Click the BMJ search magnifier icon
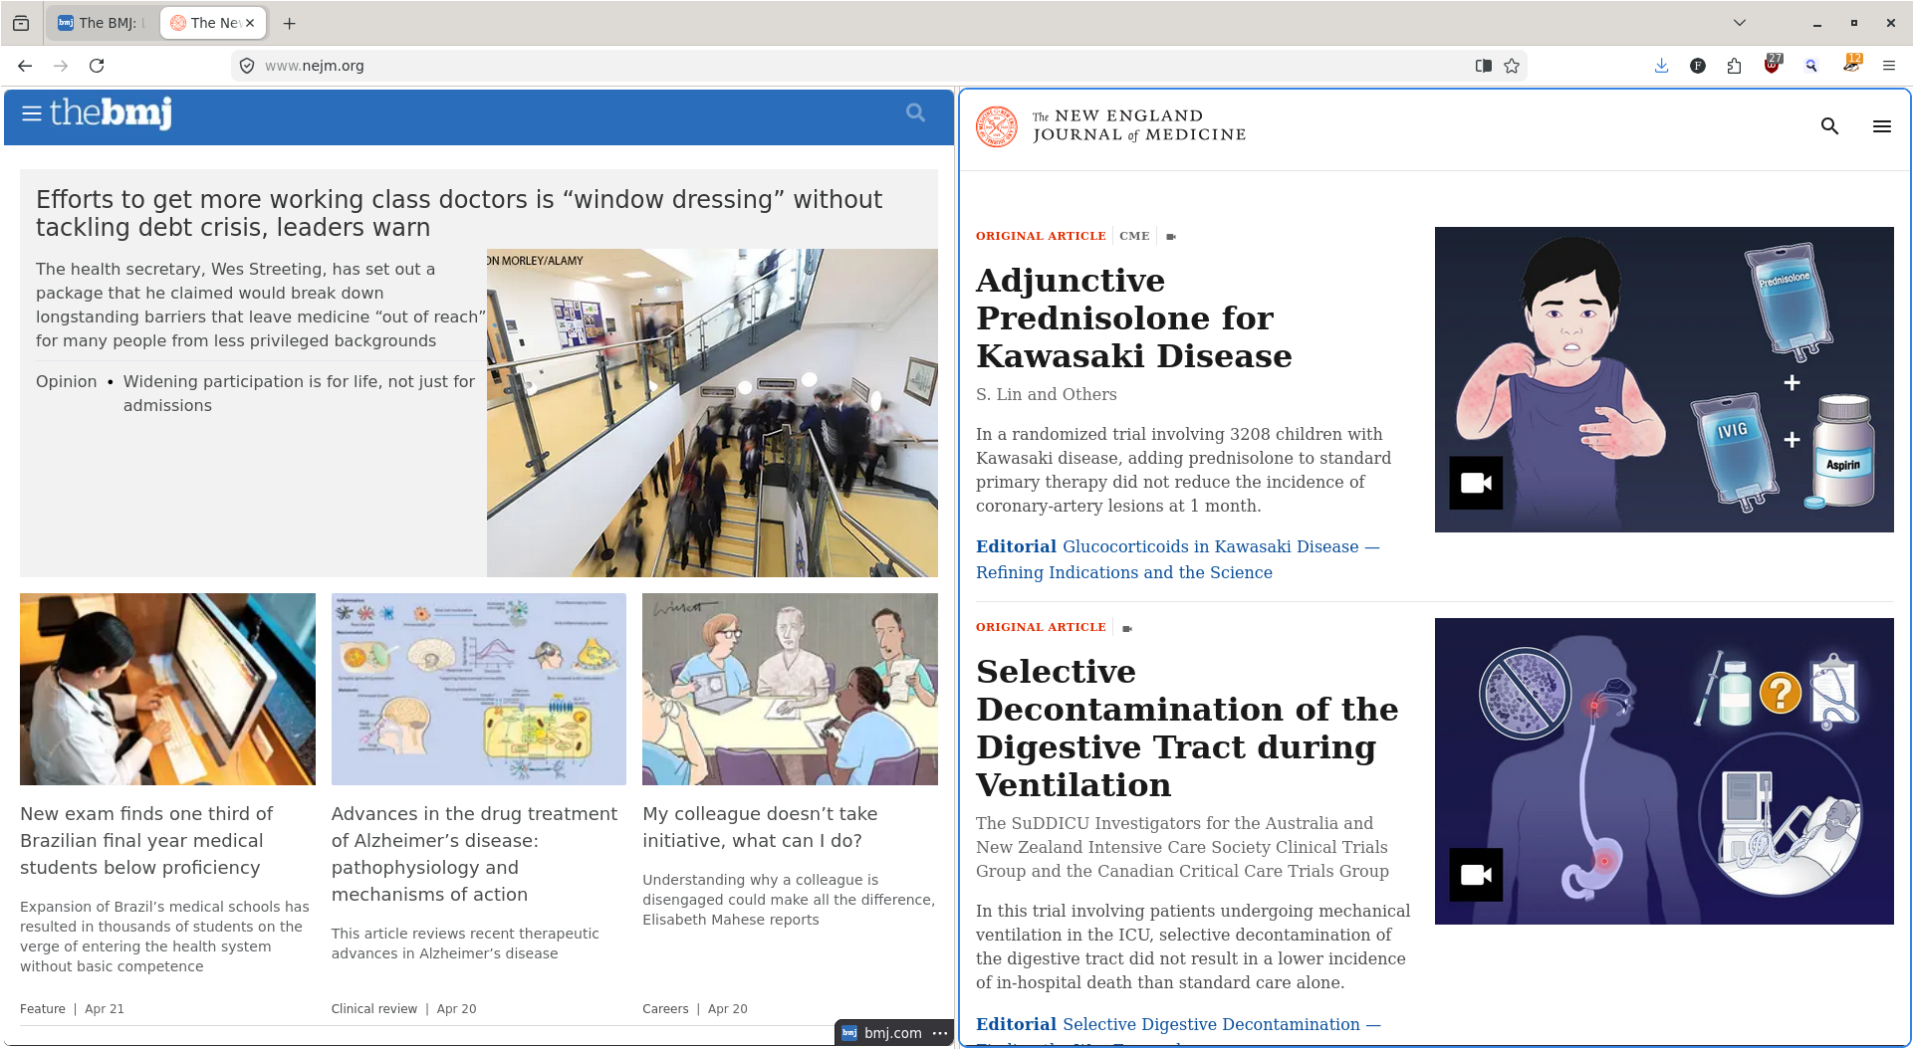Image resolution: width=1914 pixels, height=1050 pixels. pyautogui.click(x=915, y=113)
